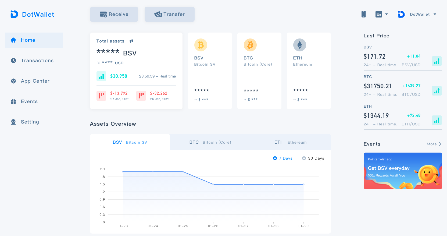Open the ETH price chart icon
Image resolution: width=447 pixels, height=236 pixels.
click(437, 120)
